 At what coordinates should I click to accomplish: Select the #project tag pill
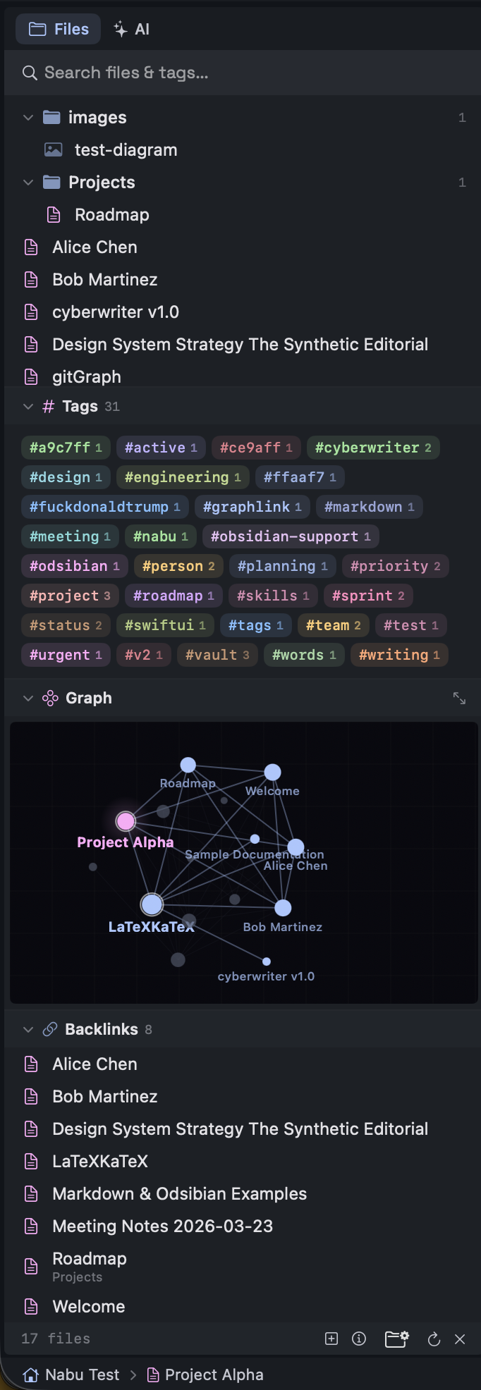[70, 596]
